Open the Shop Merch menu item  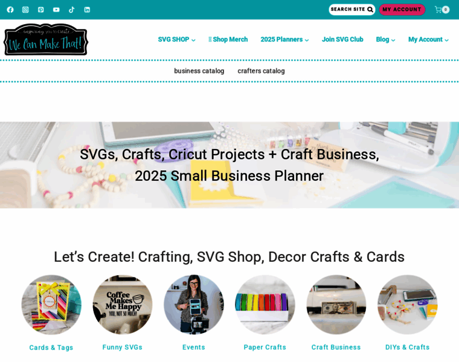pos(228,39)
